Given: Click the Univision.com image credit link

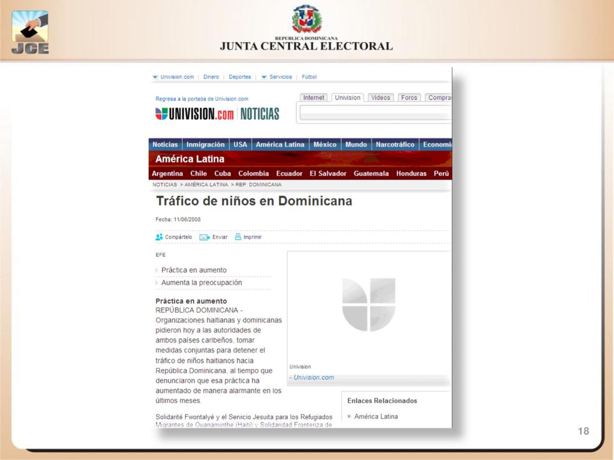Looking at the screenshot, I should point(314,377).
